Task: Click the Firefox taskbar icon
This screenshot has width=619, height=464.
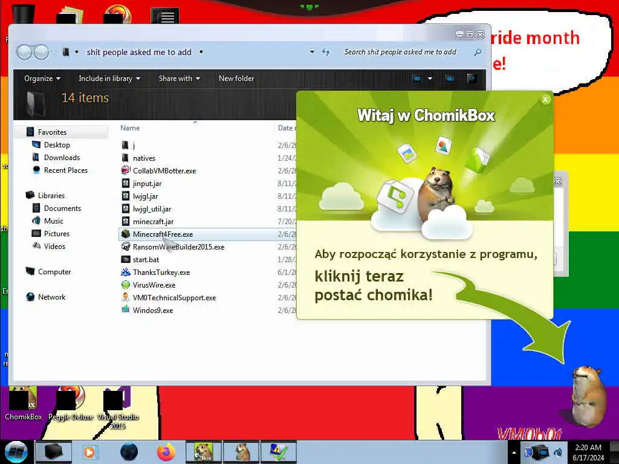Action: 166,452
